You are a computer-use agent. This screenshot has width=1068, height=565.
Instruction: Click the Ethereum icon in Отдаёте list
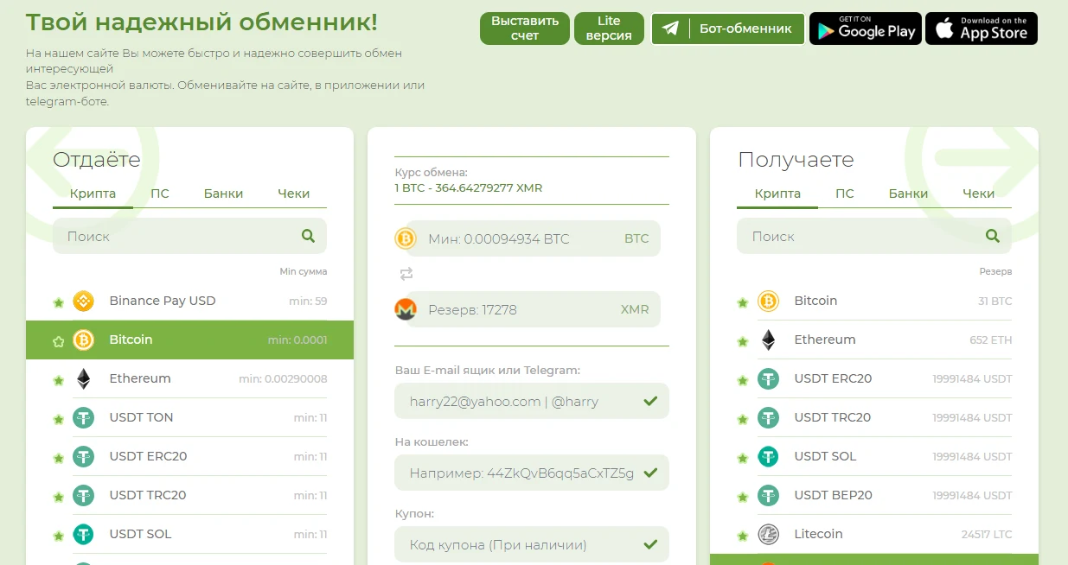click(84, 378)
